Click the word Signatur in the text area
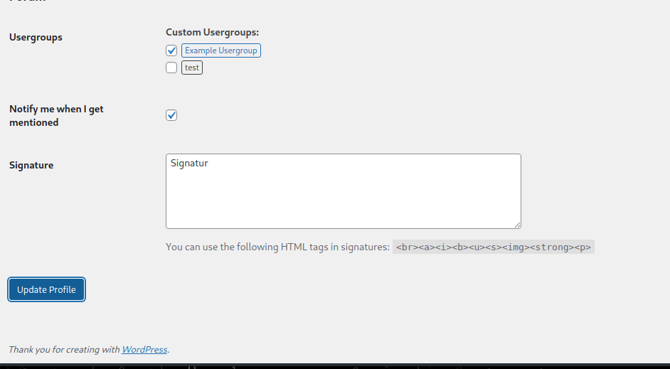Viewport: 670px width, 369px height. 189,163
